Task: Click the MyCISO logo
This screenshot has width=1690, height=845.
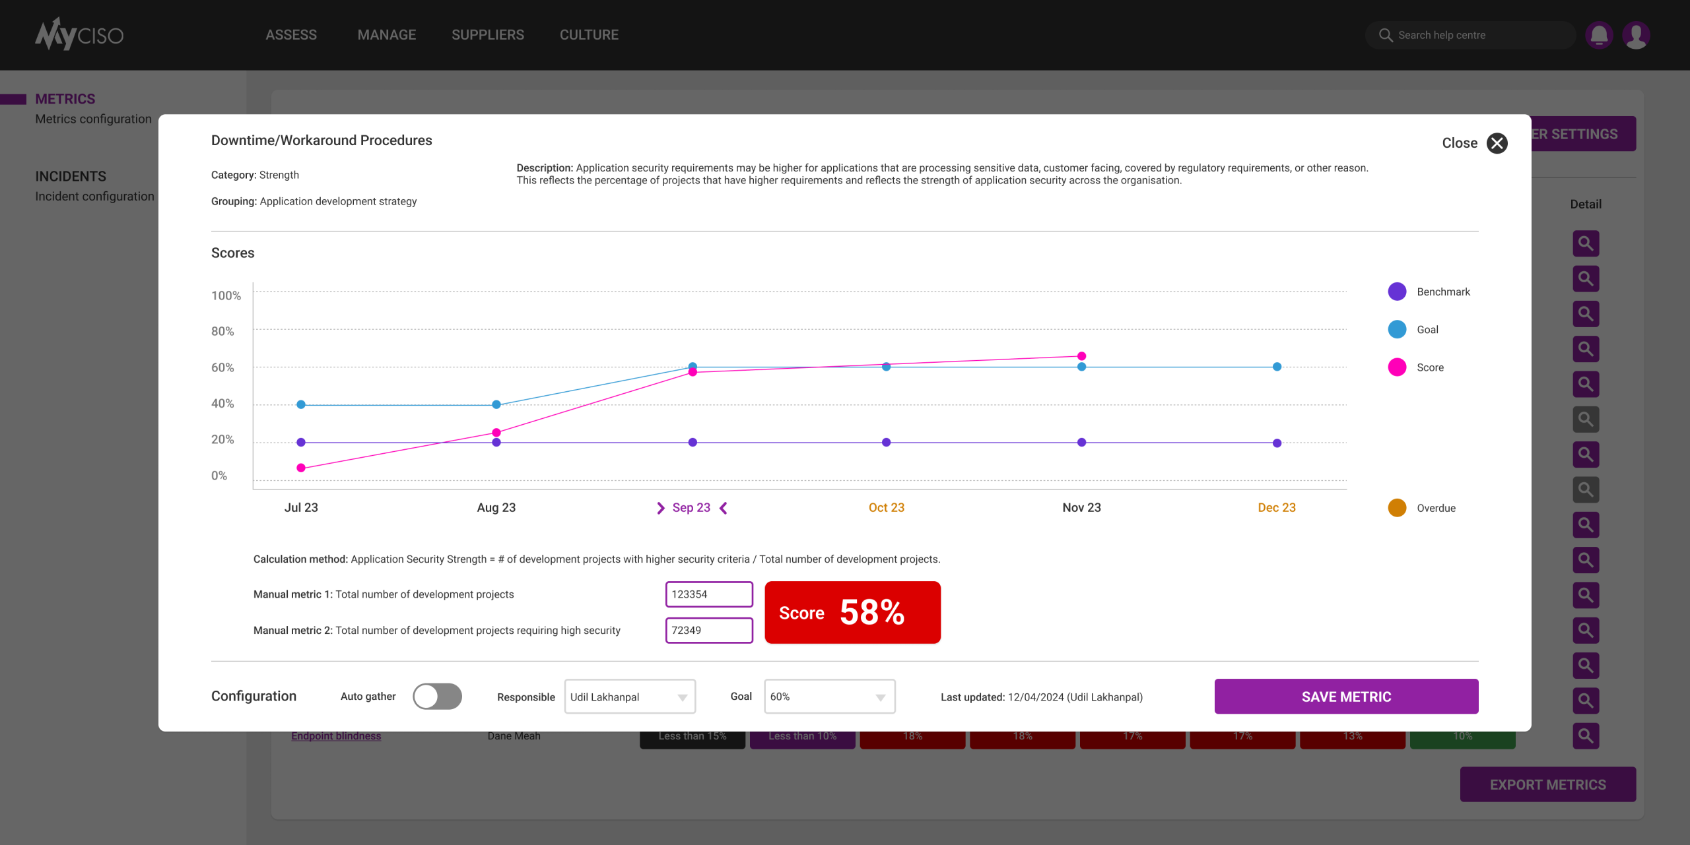Action: click(79, 34)
